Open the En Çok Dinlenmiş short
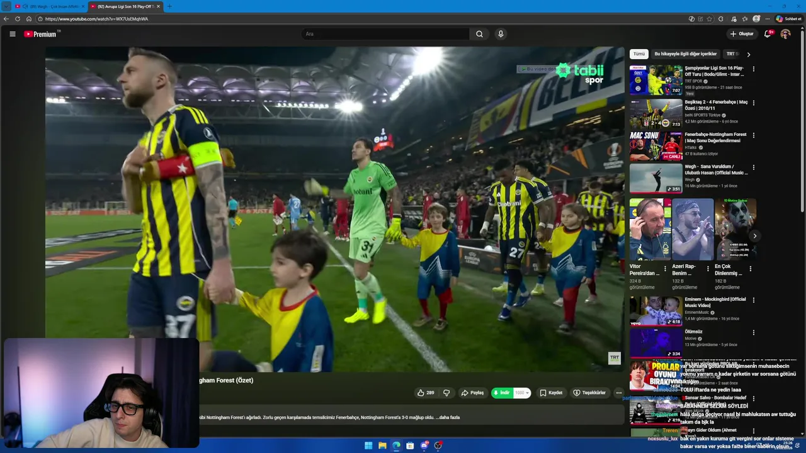The image size is (806, 453). [735, 230]
